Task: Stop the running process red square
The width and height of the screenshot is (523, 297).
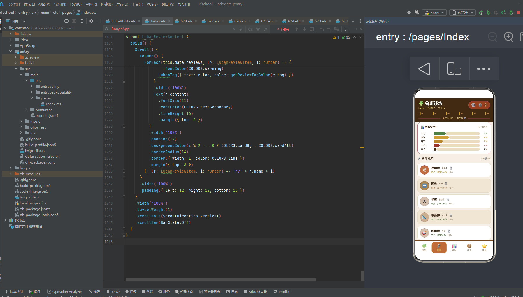Action: (519, 13)
